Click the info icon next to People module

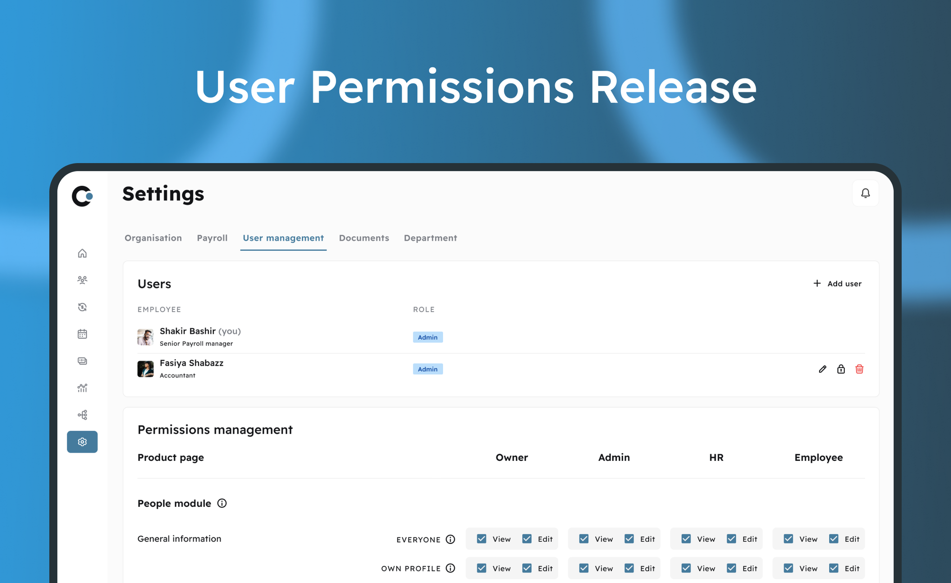tap(222, 504)
